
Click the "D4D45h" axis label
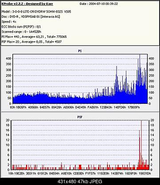[x=81, y=107]
